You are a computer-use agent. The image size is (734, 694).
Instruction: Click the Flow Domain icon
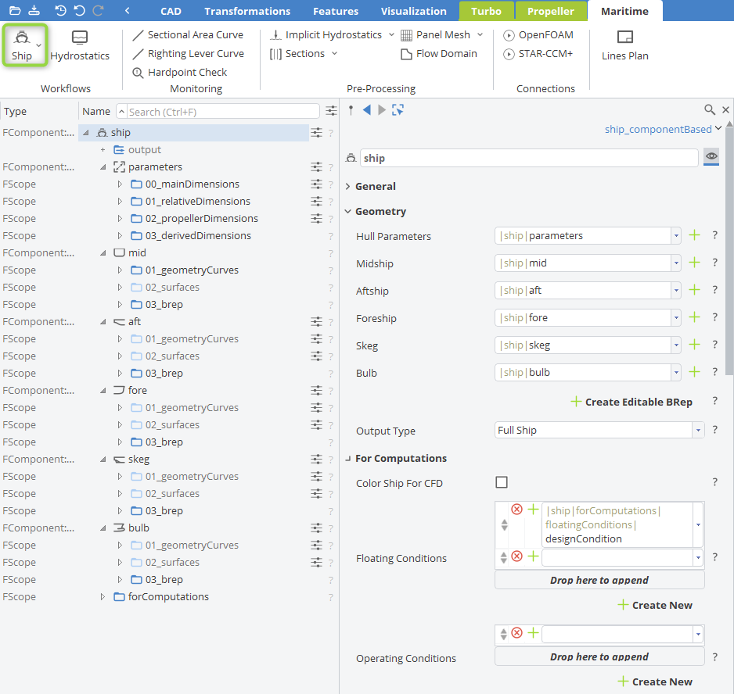[x=406, y=54]
